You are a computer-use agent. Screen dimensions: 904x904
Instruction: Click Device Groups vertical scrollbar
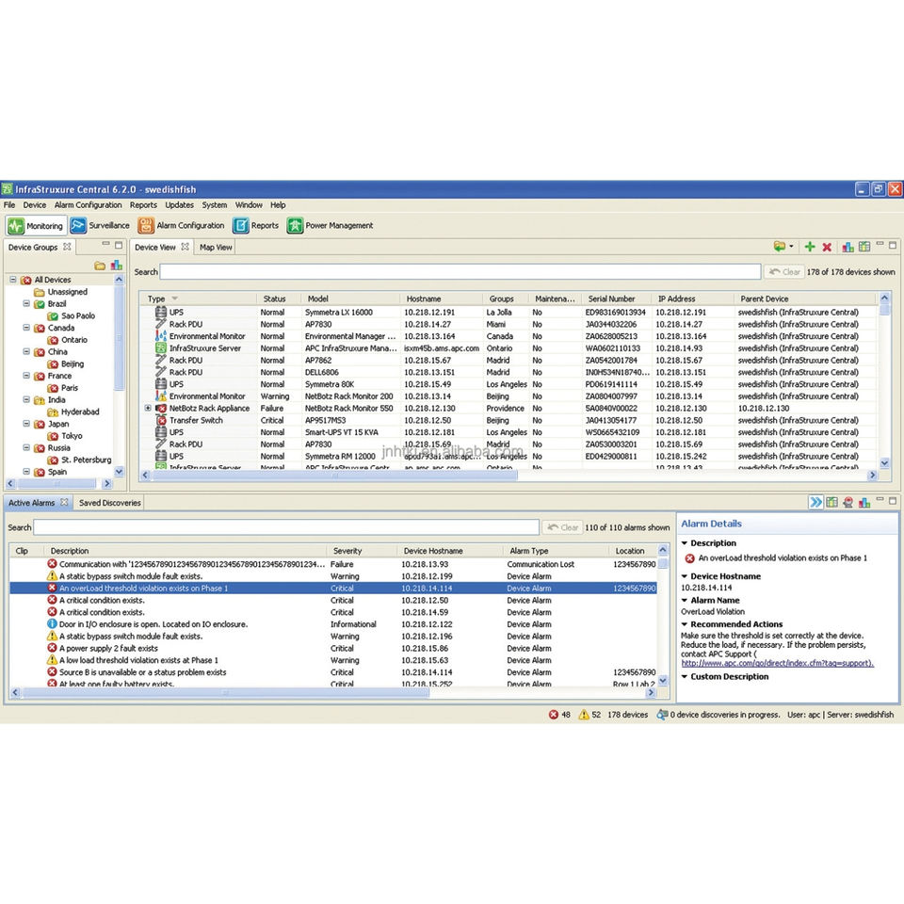119,337
